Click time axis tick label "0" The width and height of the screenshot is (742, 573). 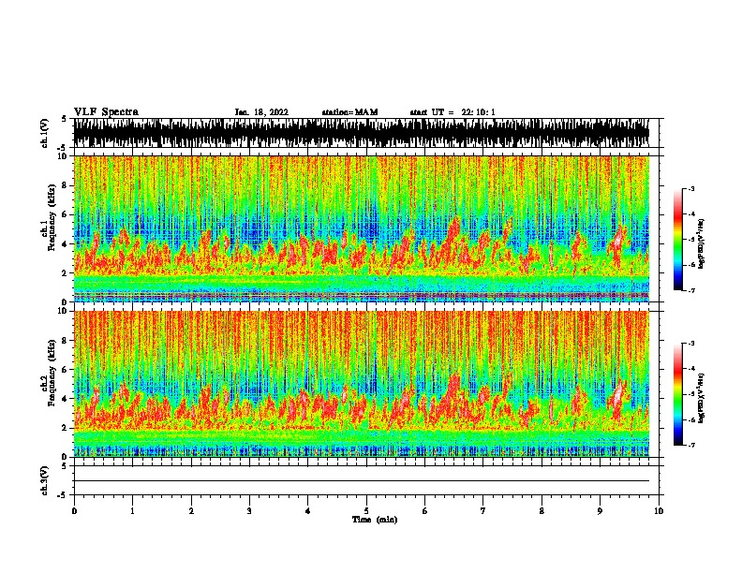tap(74, 511)
